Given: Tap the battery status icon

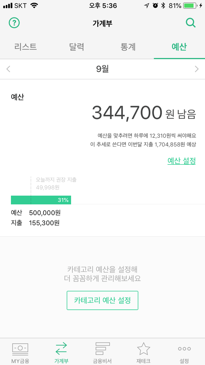Looking at the screenshot, I should [191, 6].
